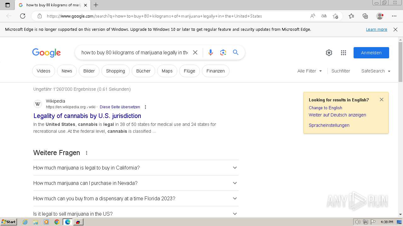Start voice search with the microphone icon
The width and height of the screenshot is (403, 226).
coord(211,52)
